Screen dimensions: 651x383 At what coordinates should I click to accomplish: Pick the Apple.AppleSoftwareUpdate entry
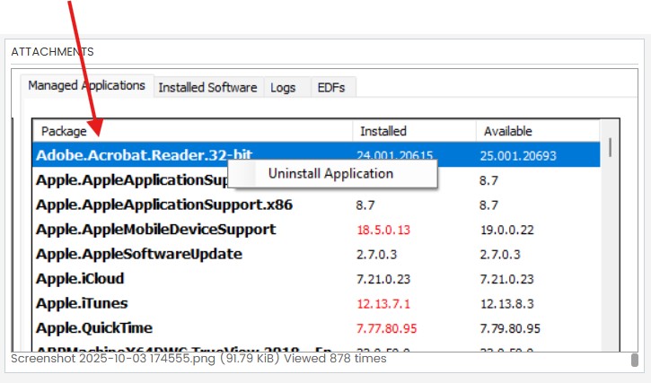(138, 254)
